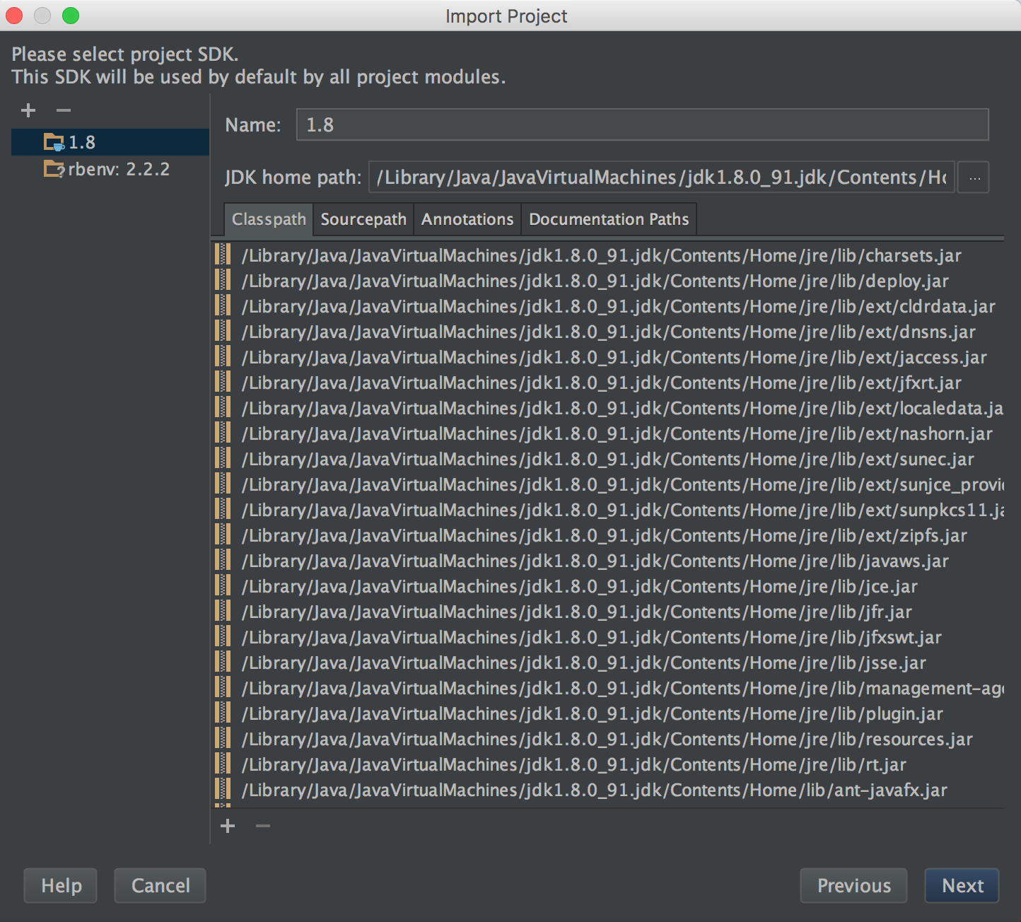Click the jar icon beside nashorn.jar

pos(223,433)
